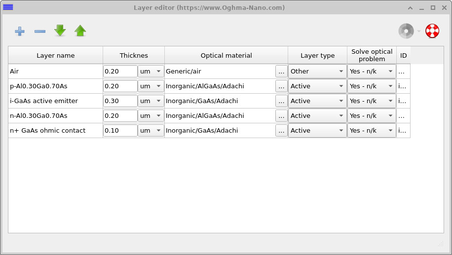452x255 pixels.
Task: Add a new layer with plus icon
Action: [x=20, y=31]
